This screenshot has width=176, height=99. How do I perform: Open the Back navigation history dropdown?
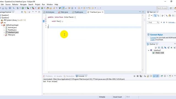[x=95, y=8]
